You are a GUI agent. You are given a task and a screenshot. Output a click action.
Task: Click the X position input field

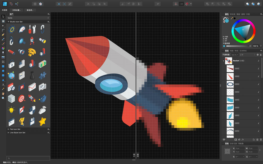pyautogui.click(x=240, y=148)
